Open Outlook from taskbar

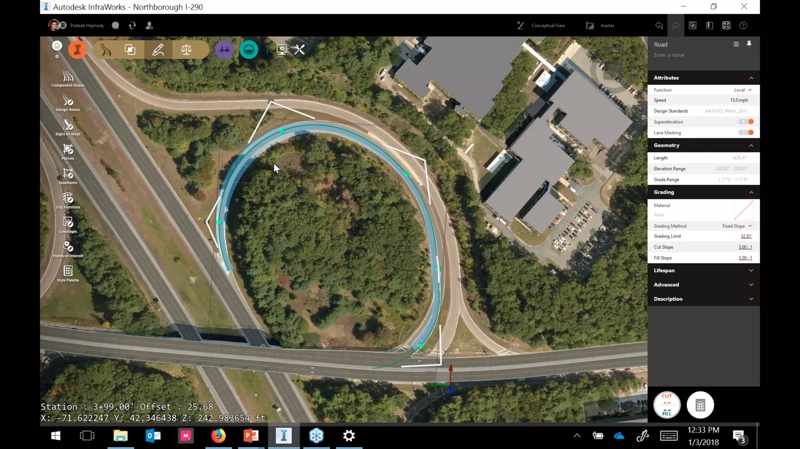(x=153, y=436)
